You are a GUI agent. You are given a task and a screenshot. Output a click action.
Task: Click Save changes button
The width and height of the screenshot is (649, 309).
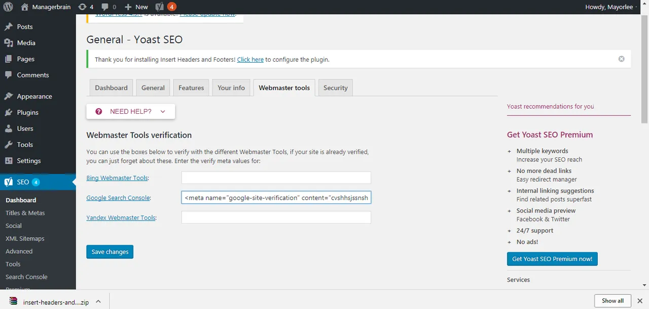coord(110,252)
